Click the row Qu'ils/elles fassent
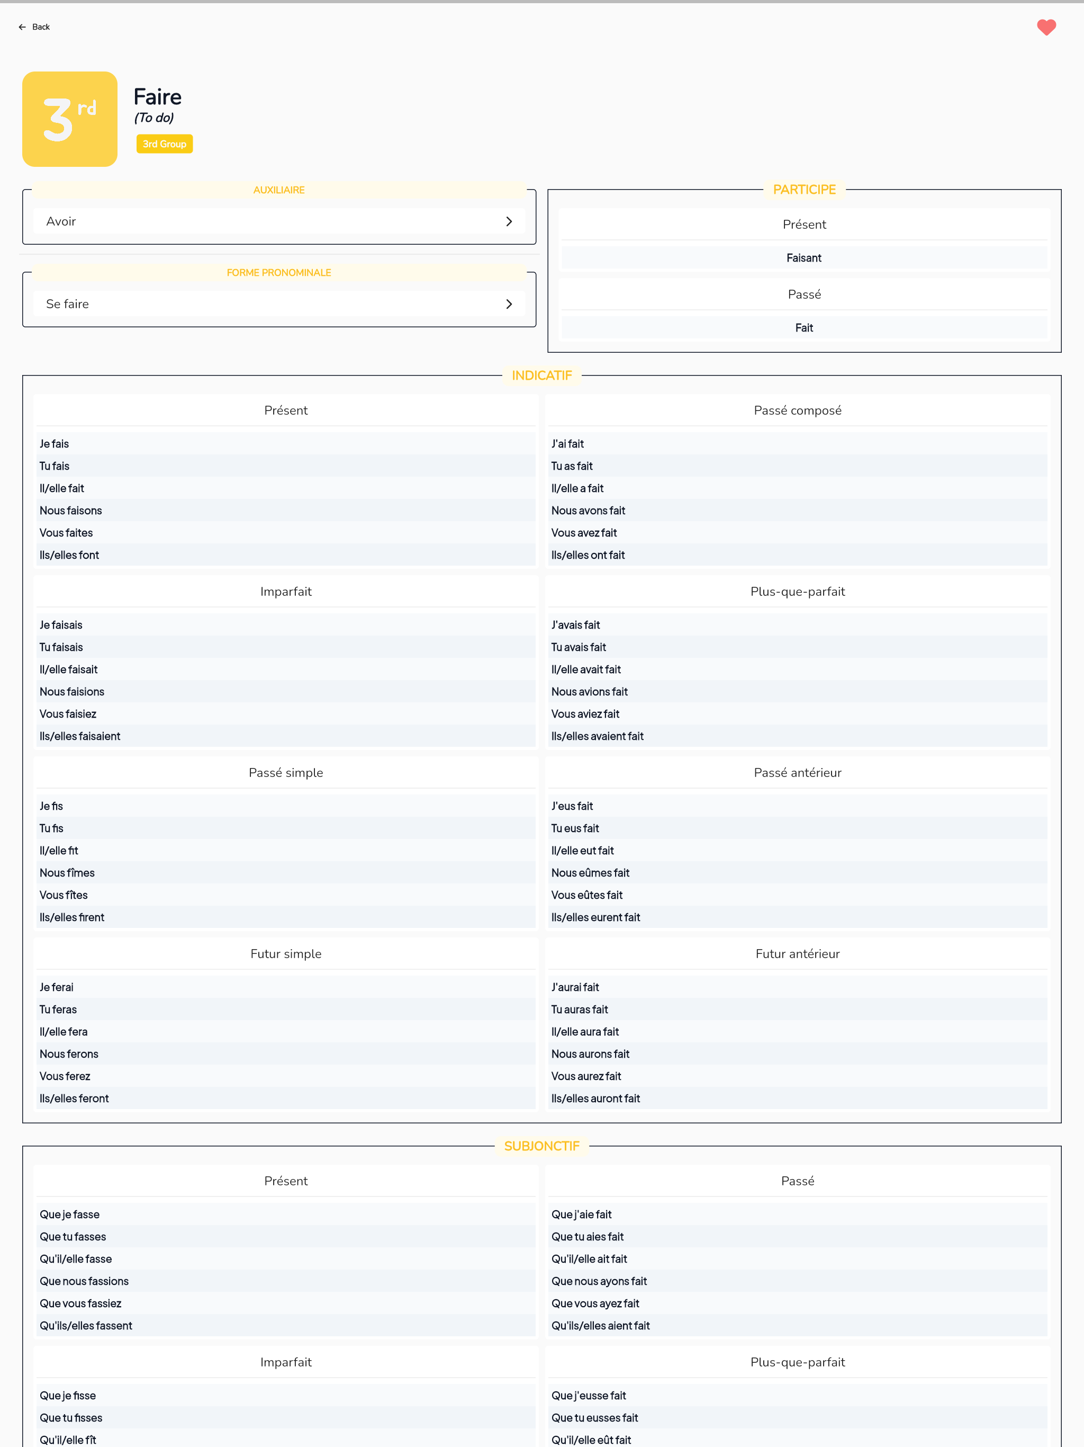The height and width of the screenshot is (1447, 1084). click(286, 1325)
